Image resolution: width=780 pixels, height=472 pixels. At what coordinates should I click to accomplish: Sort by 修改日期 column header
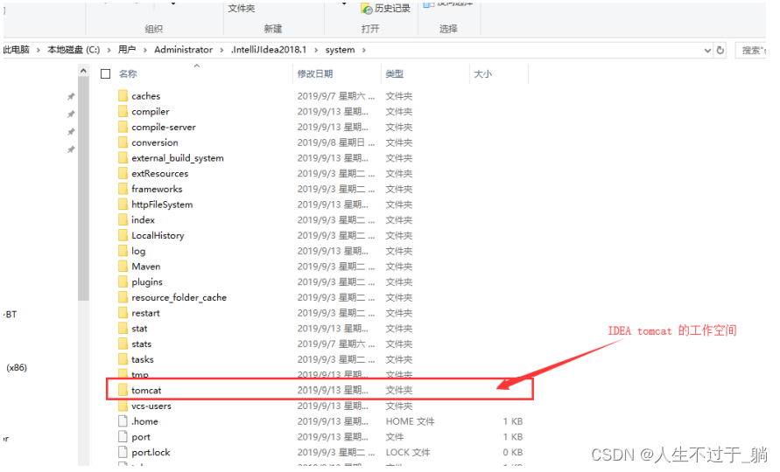tap(315, 74)
